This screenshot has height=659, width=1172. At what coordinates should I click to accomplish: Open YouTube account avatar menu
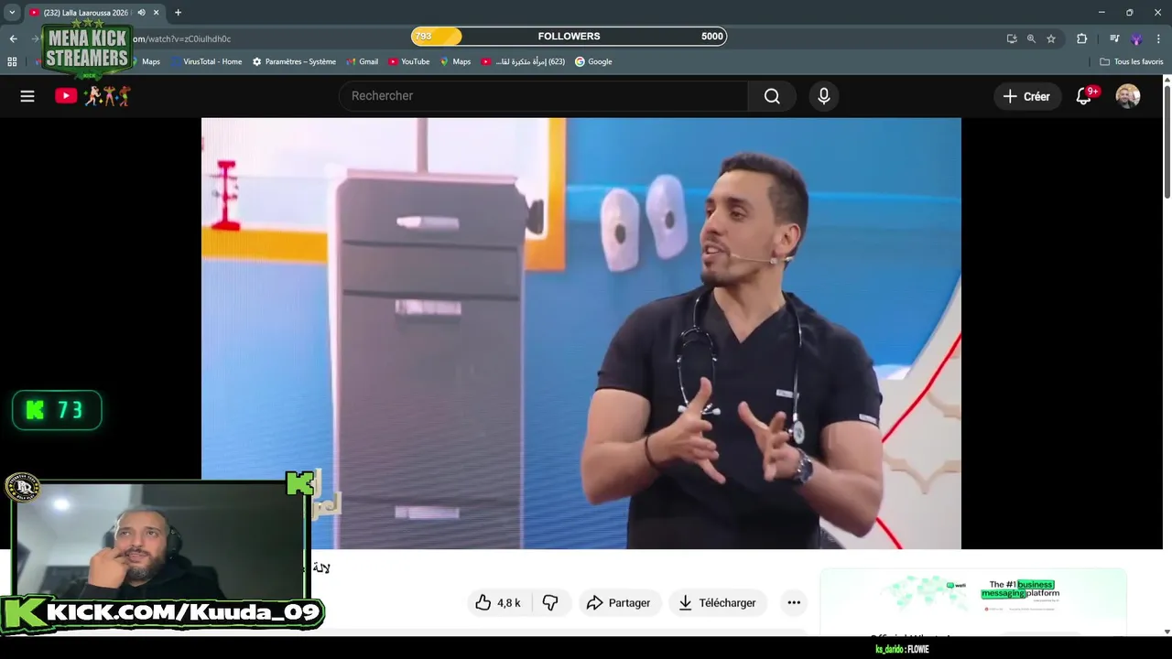tap(1128, 96)
